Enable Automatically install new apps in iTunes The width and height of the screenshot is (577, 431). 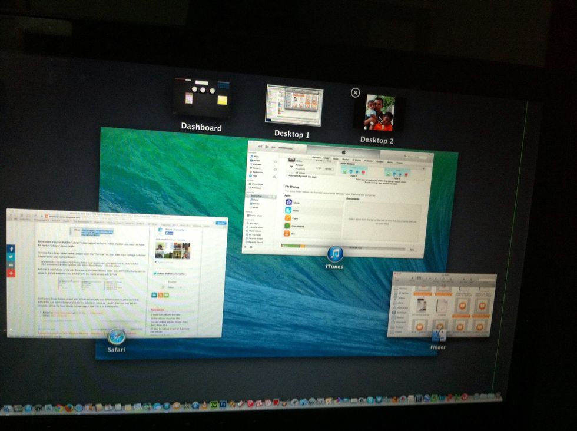(287, 175)
